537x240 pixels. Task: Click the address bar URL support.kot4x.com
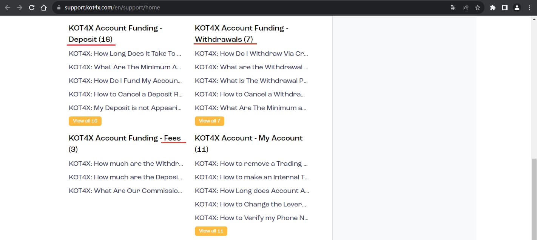[x=112, y=8]
